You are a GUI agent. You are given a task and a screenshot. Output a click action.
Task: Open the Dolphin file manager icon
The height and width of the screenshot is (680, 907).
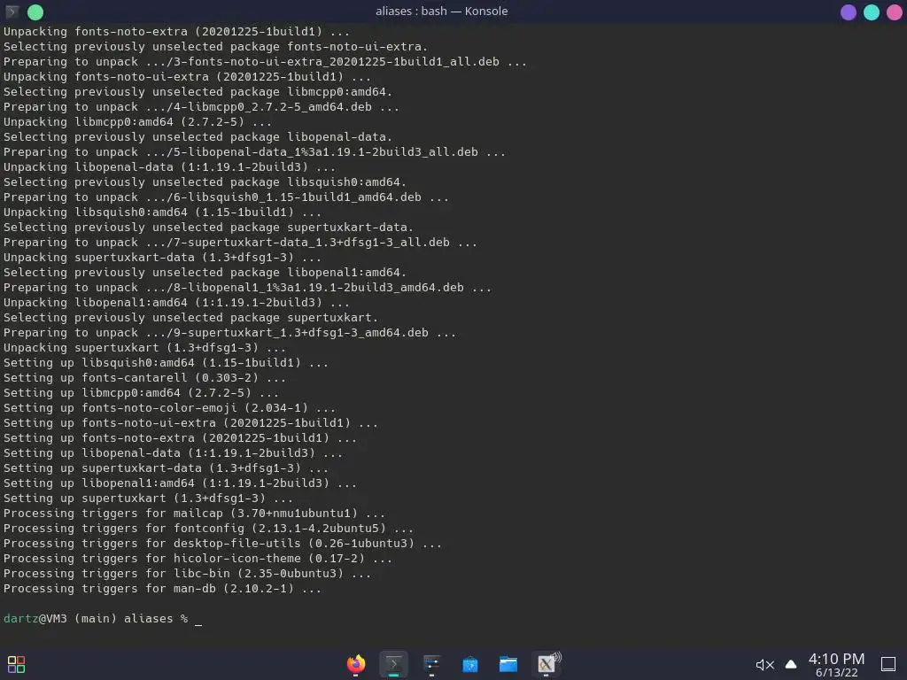(508, 664)
